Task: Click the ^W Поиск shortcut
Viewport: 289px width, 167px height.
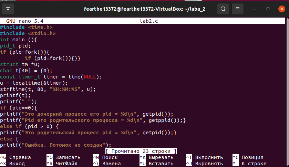Action: [105, 157]
